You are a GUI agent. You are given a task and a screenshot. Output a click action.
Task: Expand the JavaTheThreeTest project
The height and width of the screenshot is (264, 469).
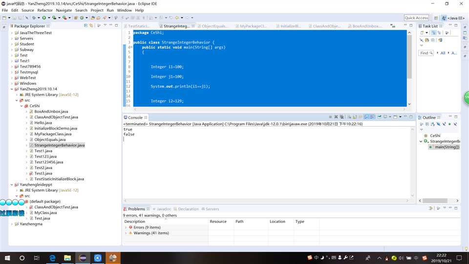click(x=12, y=33)
